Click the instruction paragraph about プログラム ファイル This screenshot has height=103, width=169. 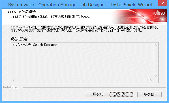(x=84, y=29)
